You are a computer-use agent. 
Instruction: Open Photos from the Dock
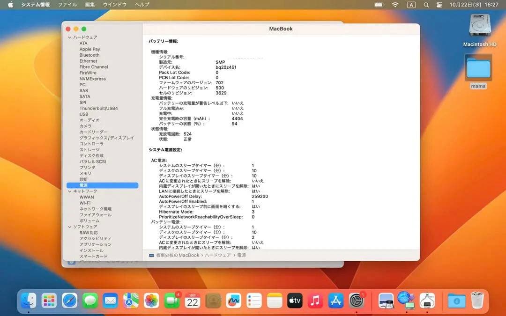tap(151, 301)
